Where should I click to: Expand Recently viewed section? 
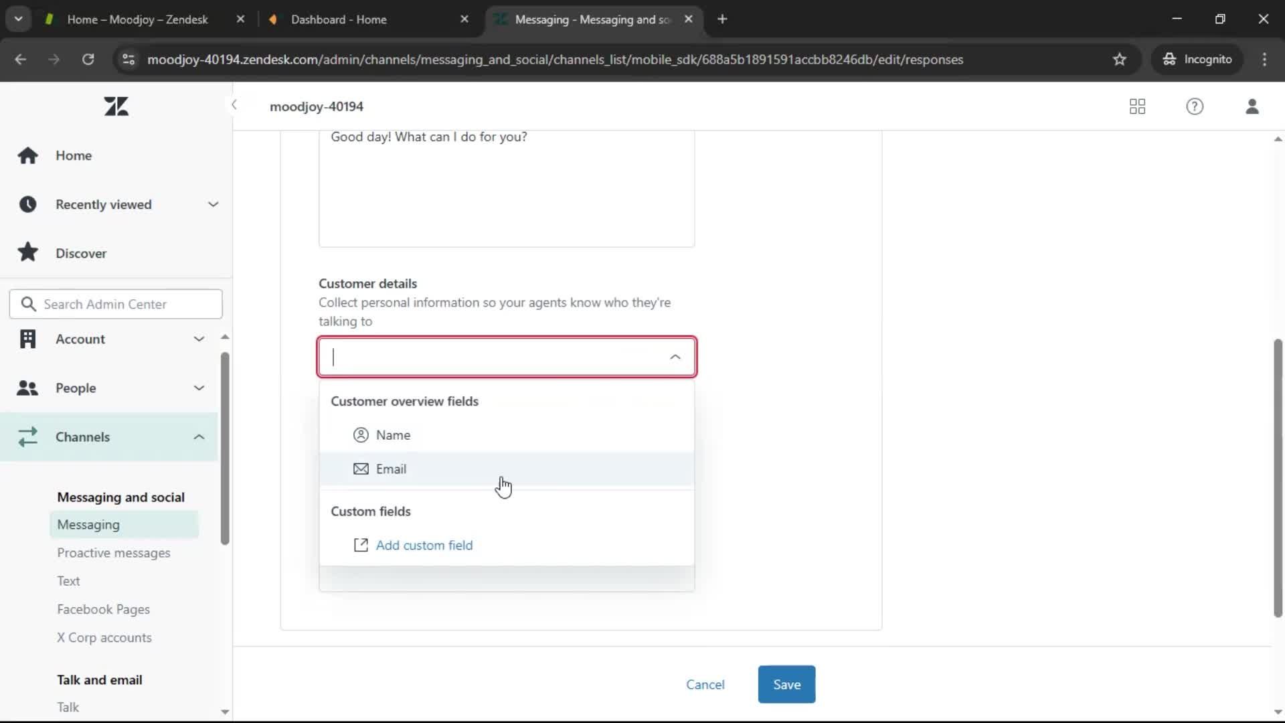213,204
